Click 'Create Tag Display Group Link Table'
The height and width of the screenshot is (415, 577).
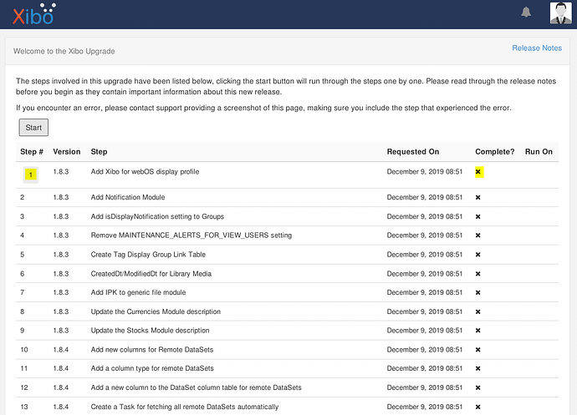pos(148,255)
